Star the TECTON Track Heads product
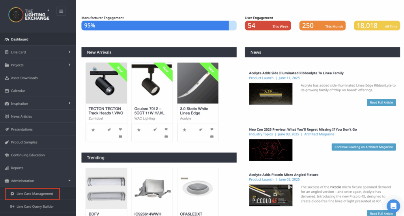Viewport: 404px width, 216px height. point(93,130)
